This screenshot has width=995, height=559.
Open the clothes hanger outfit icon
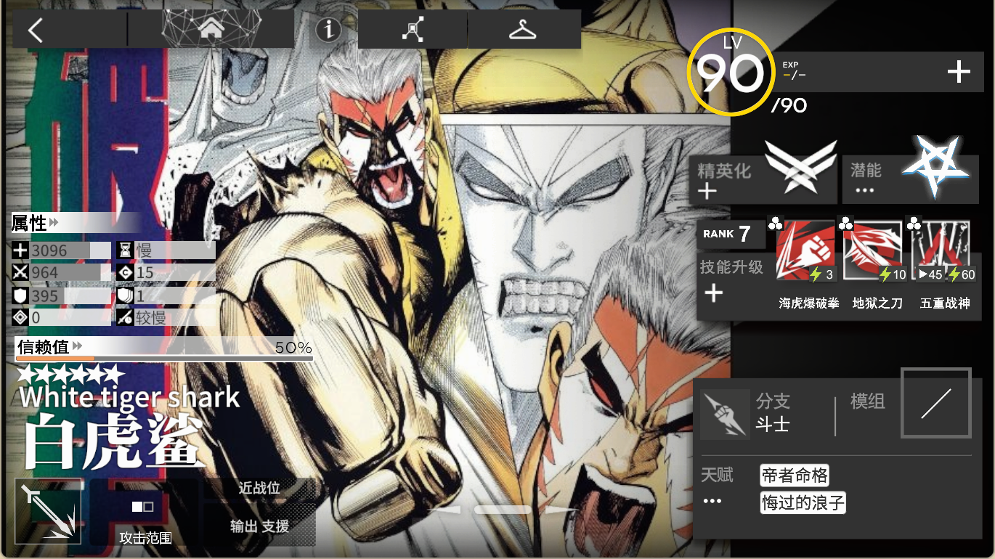pyautogui.click(x=523, y=30)
